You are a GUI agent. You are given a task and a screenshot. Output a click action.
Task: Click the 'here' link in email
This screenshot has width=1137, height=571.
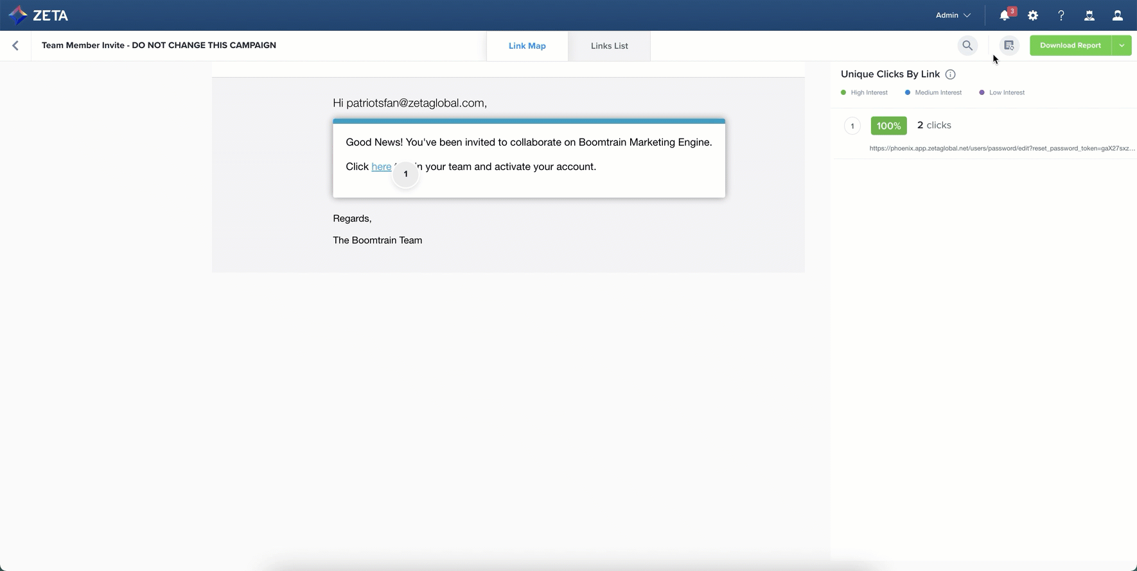[x=381, y=167]
